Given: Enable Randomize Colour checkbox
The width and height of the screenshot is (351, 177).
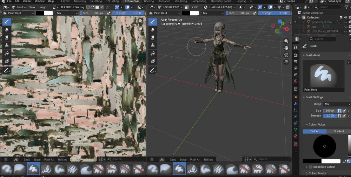Looking at the screenshot, I should [311, 167].
